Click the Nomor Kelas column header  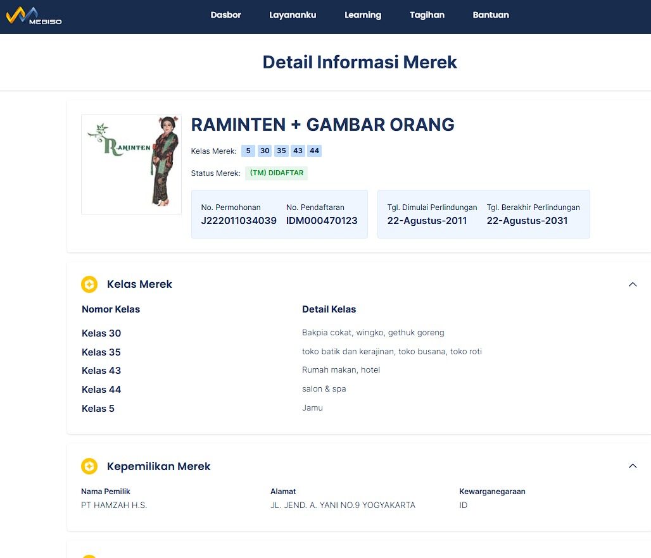tap(111, 309)
